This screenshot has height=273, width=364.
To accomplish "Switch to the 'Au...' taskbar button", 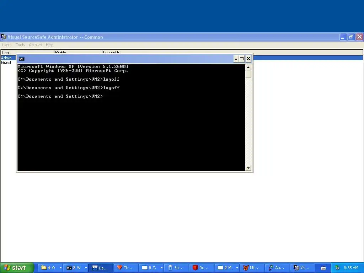I will coord(277,268).
